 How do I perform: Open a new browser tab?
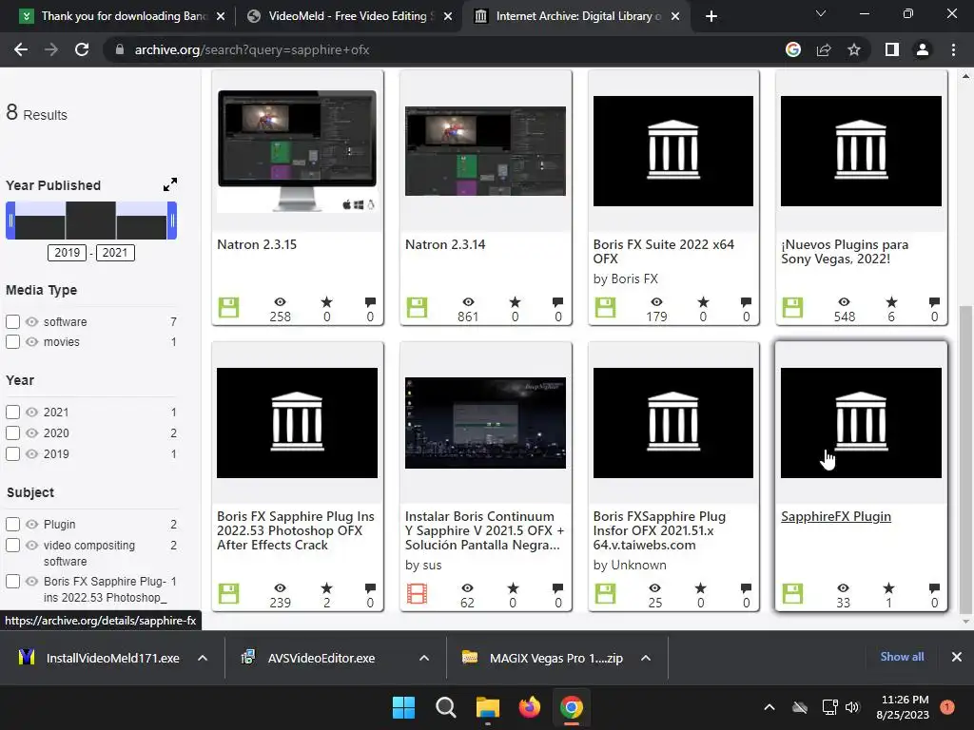(x=711, y=16)
